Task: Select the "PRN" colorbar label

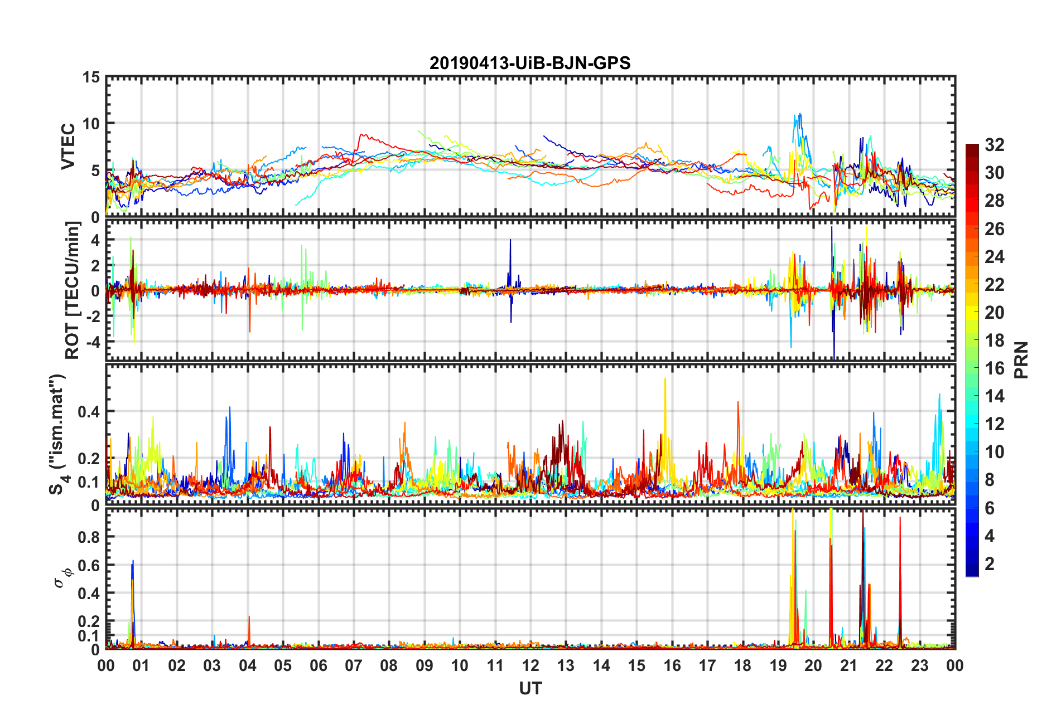Action: (1021, 360)
